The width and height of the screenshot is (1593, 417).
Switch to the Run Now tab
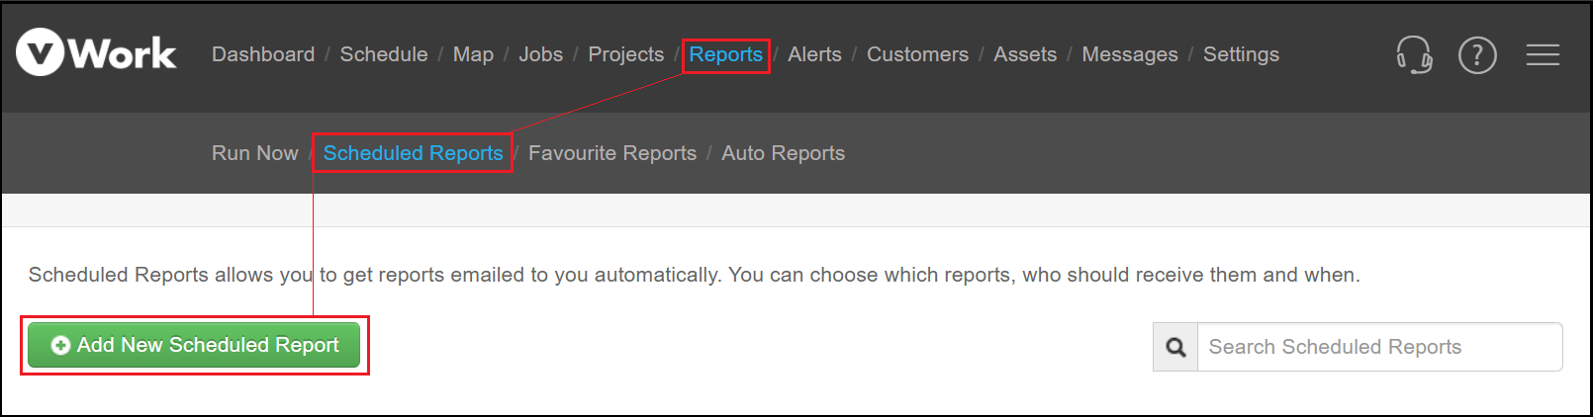tap(254, 153)
